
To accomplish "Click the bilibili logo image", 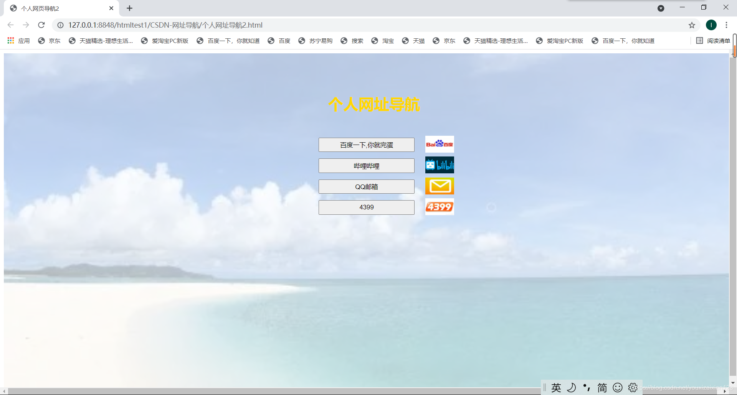I will tap(440, 165).
